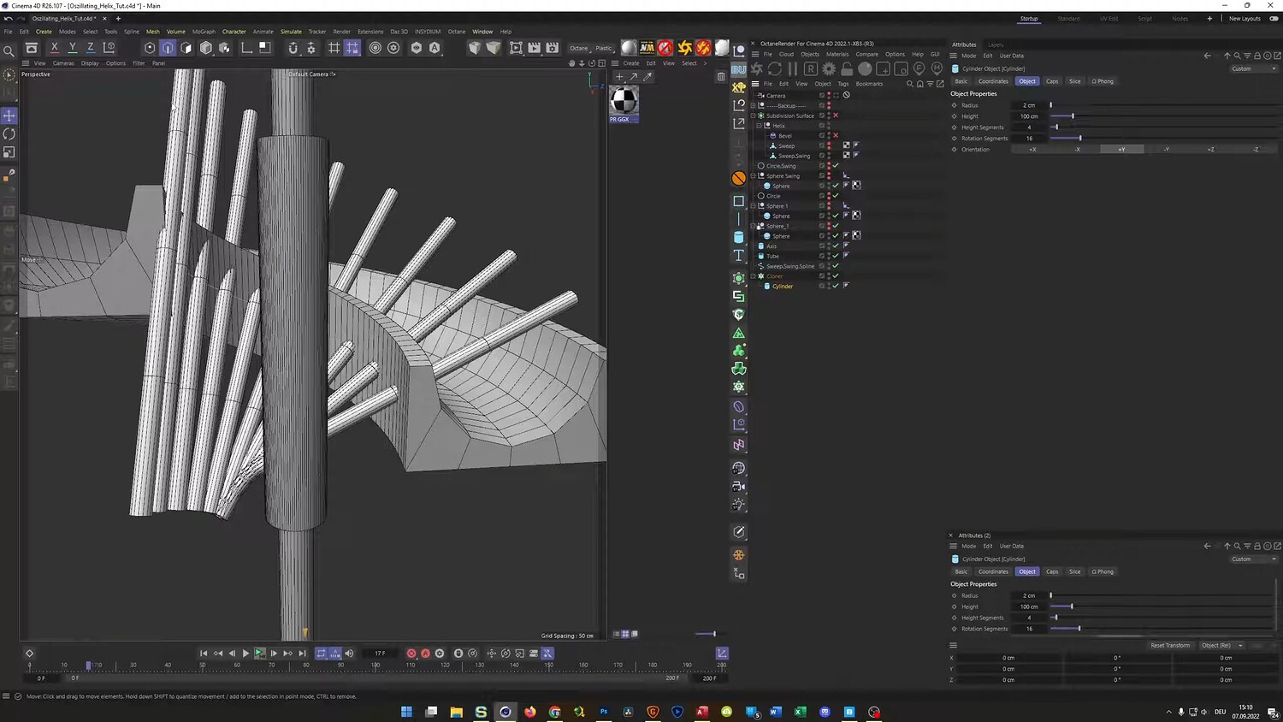Select the Rotate tool in left toolbar
This screenshot has height=722, width=1283.
click(9, 134)
